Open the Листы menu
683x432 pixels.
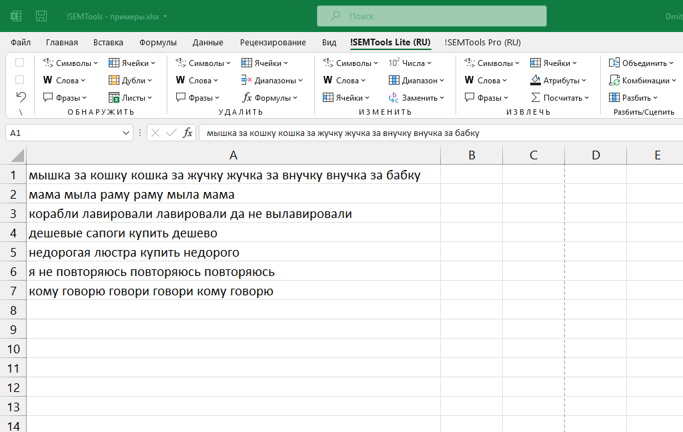[x=130, y=98]
